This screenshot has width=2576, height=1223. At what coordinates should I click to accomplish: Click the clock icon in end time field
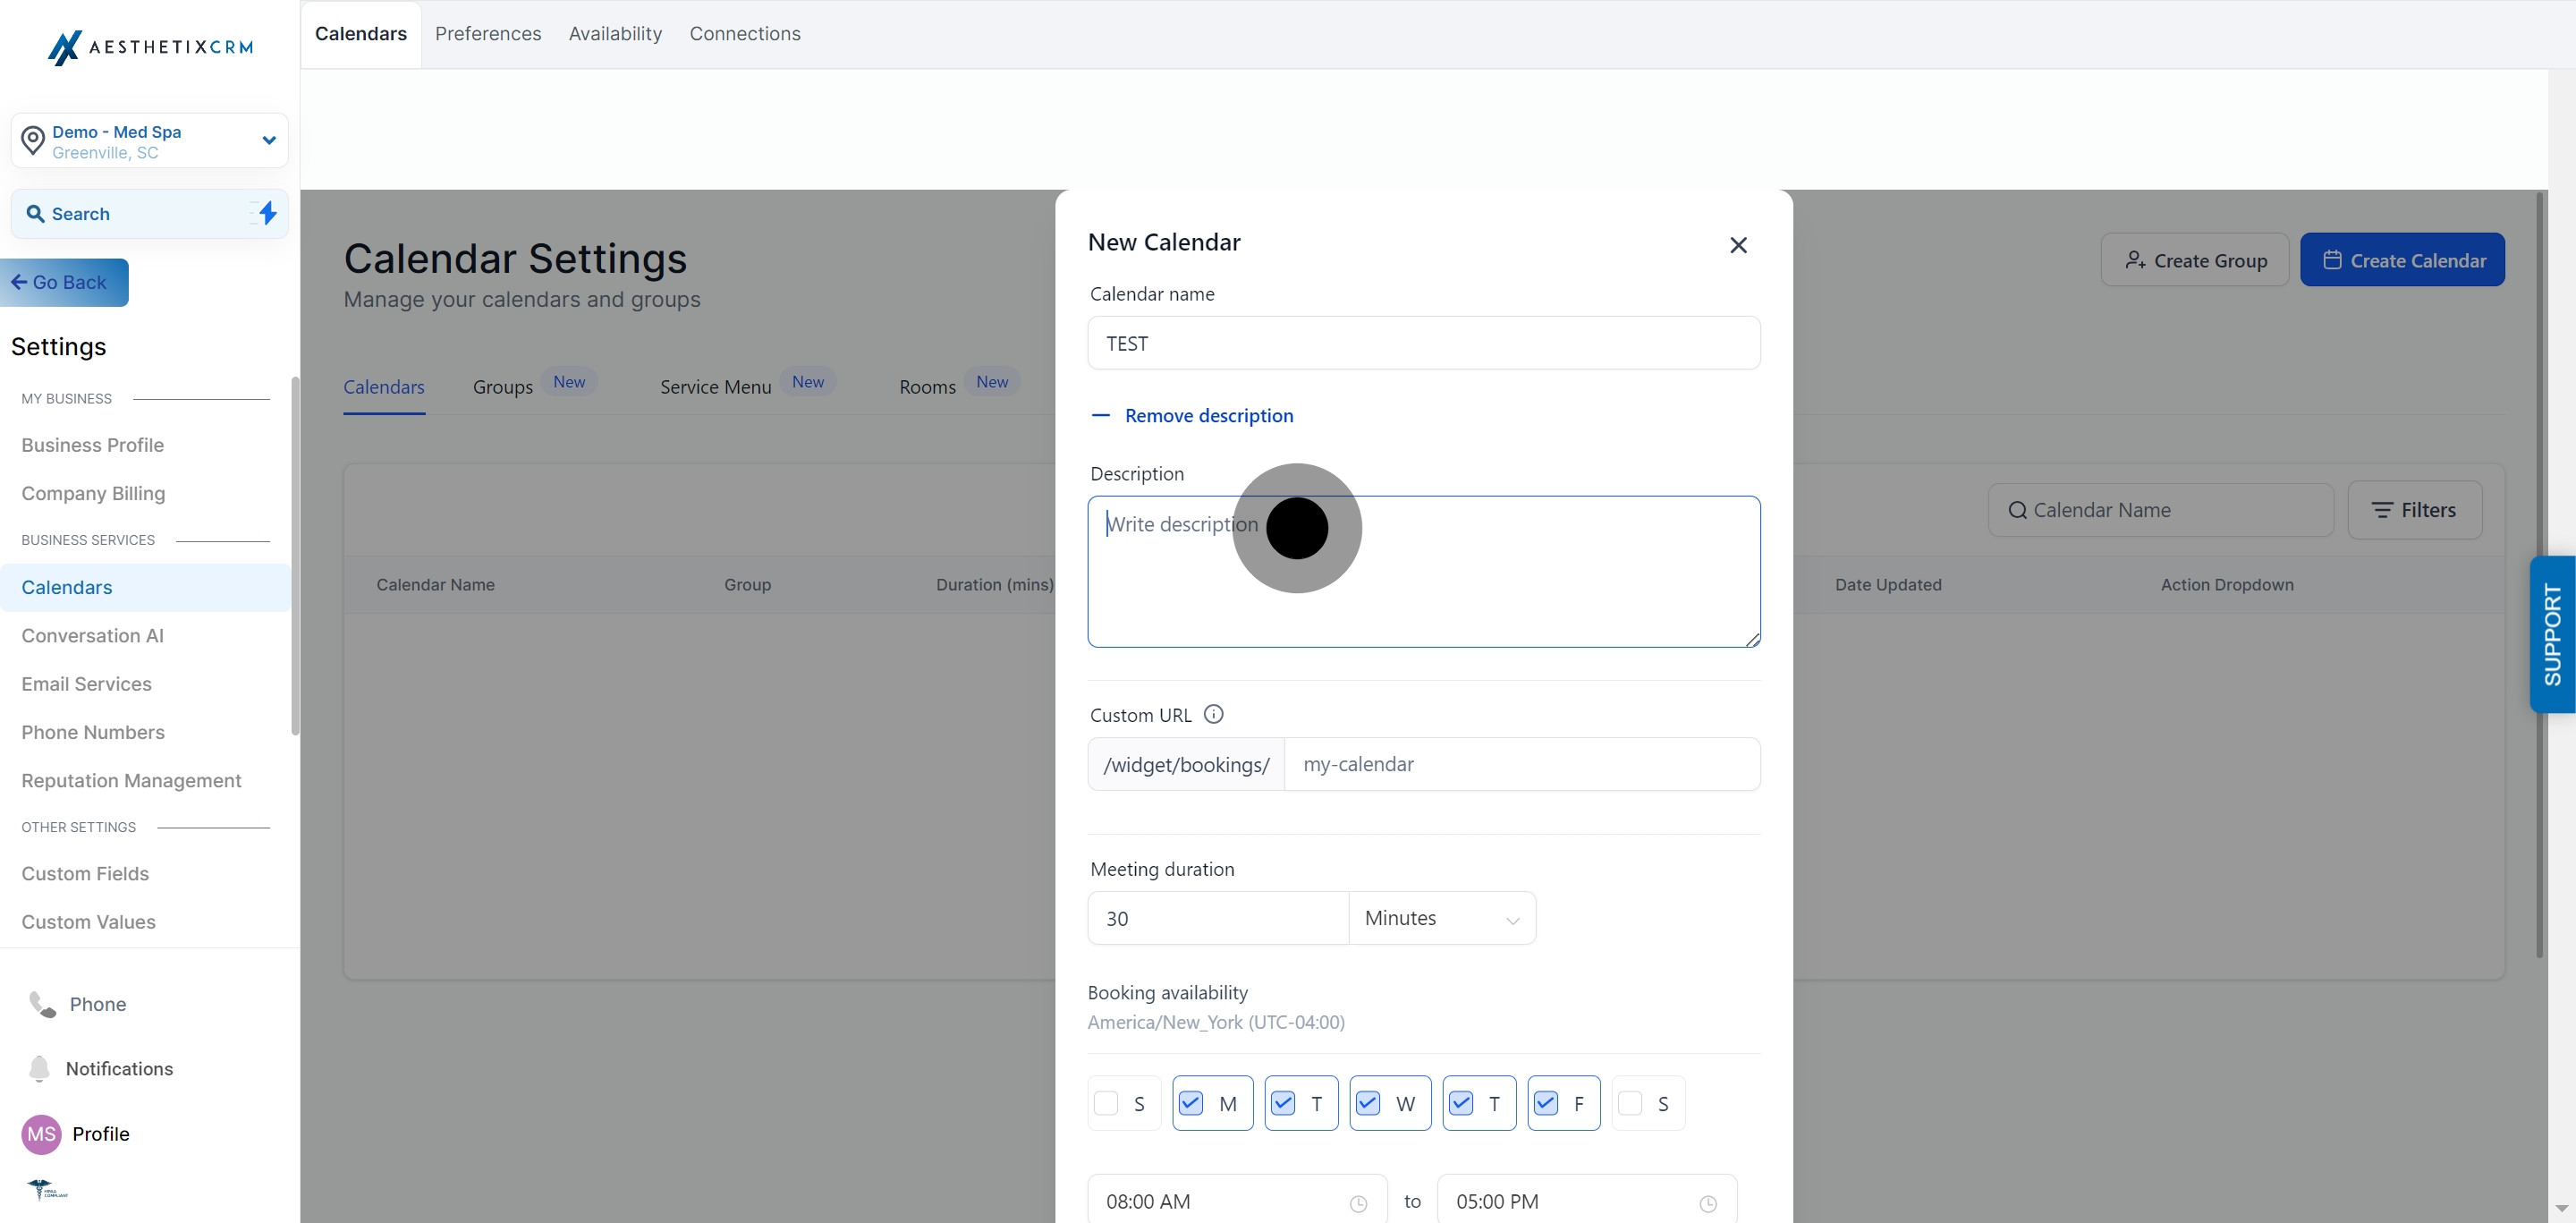1708,1203
